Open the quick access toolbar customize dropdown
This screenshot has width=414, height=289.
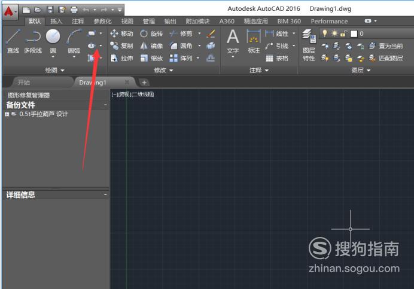(x=120, y=10)
